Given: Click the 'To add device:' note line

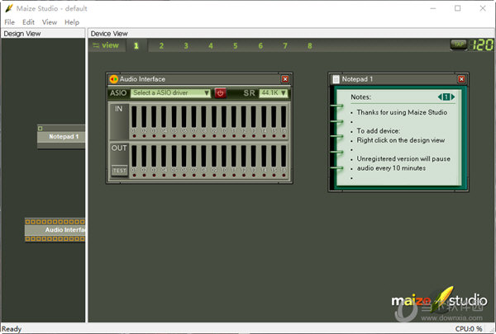Looking at the screenshot, I should (x=379, y=130).
